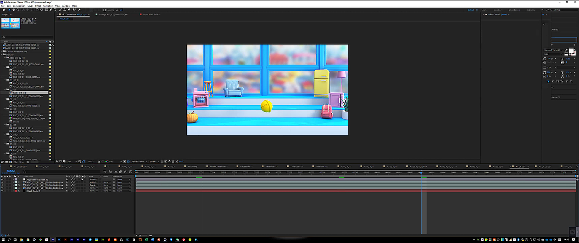Toggle visibility of layer 3 in timeline
This screenshot has height=243, width=579.
(2, 185)
